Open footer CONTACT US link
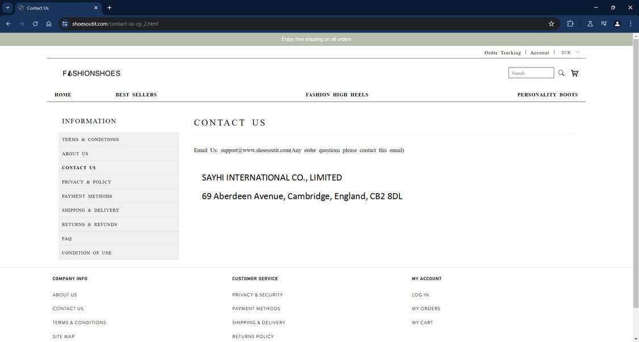Screen dimensions: 639x342 pos(68,308)
